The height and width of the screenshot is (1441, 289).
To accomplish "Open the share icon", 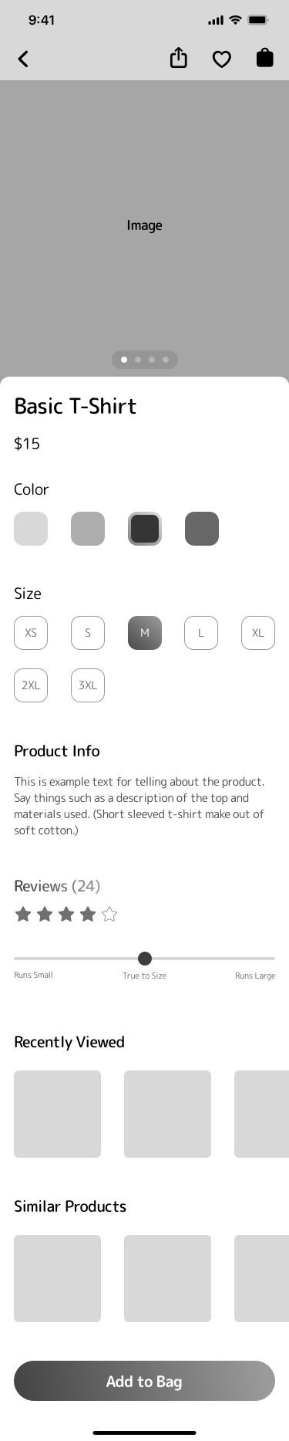I will [178, 58].
